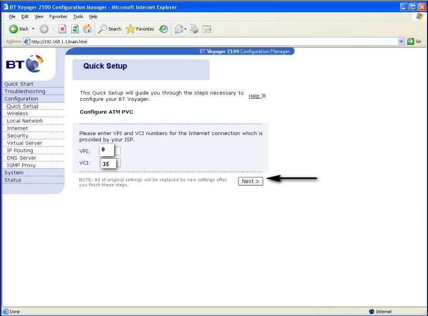Click the Internet zone status bar indicator
The width and height of the screenshot is (428, 316).
point(380,311)
